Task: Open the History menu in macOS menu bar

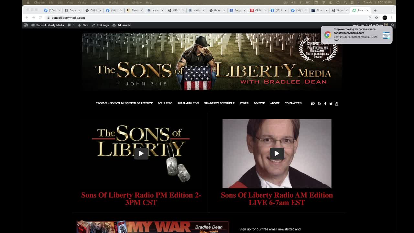Action: (82, 2)
